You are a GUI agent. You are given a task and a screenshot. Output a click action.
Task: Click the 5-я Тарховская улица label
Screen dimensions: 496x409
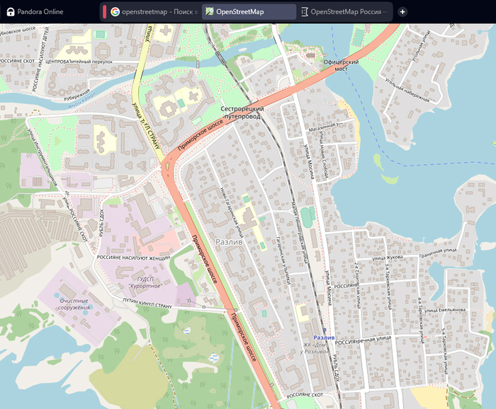tap(445, 351)
